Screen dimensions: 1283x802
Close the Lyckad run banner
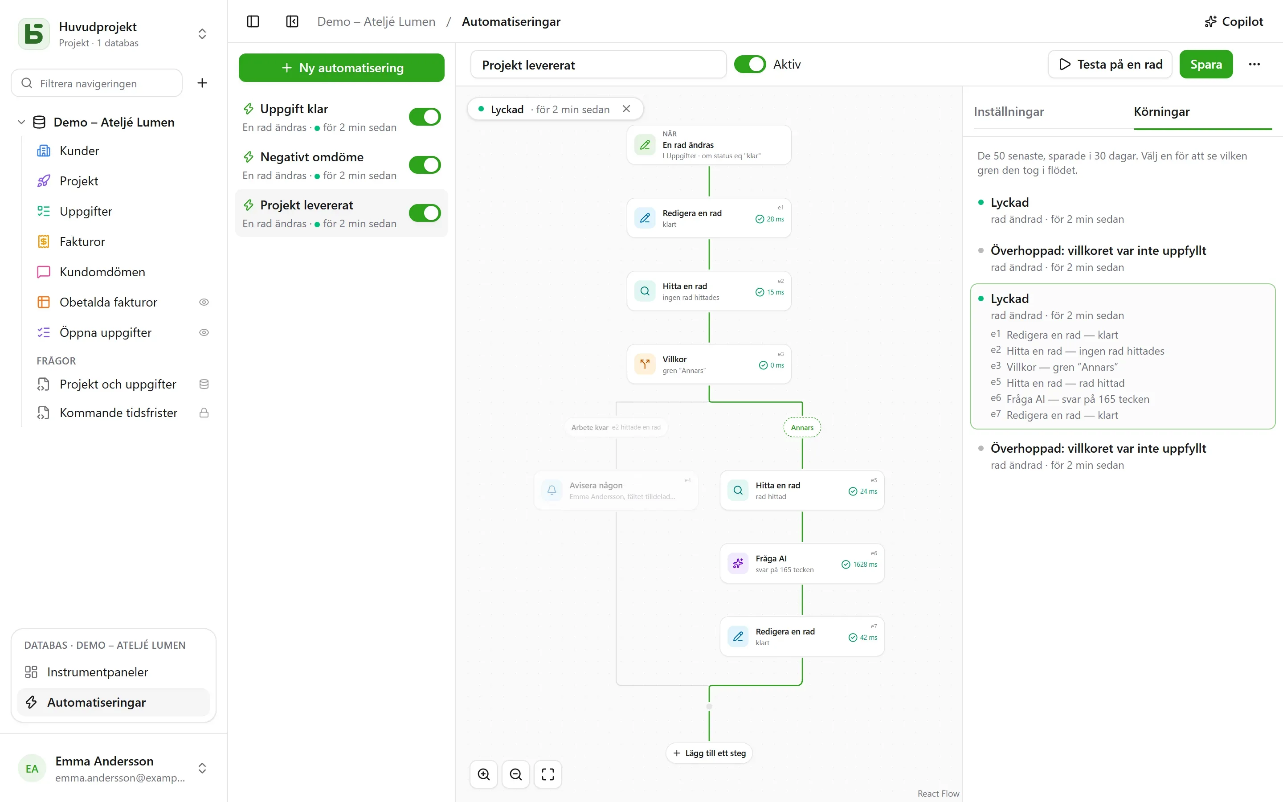tap(626, 109)
